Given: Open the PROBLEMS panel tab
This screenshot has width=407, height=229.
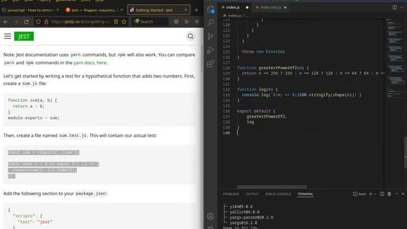Looking at the screenshot, I should pos(231,194).
